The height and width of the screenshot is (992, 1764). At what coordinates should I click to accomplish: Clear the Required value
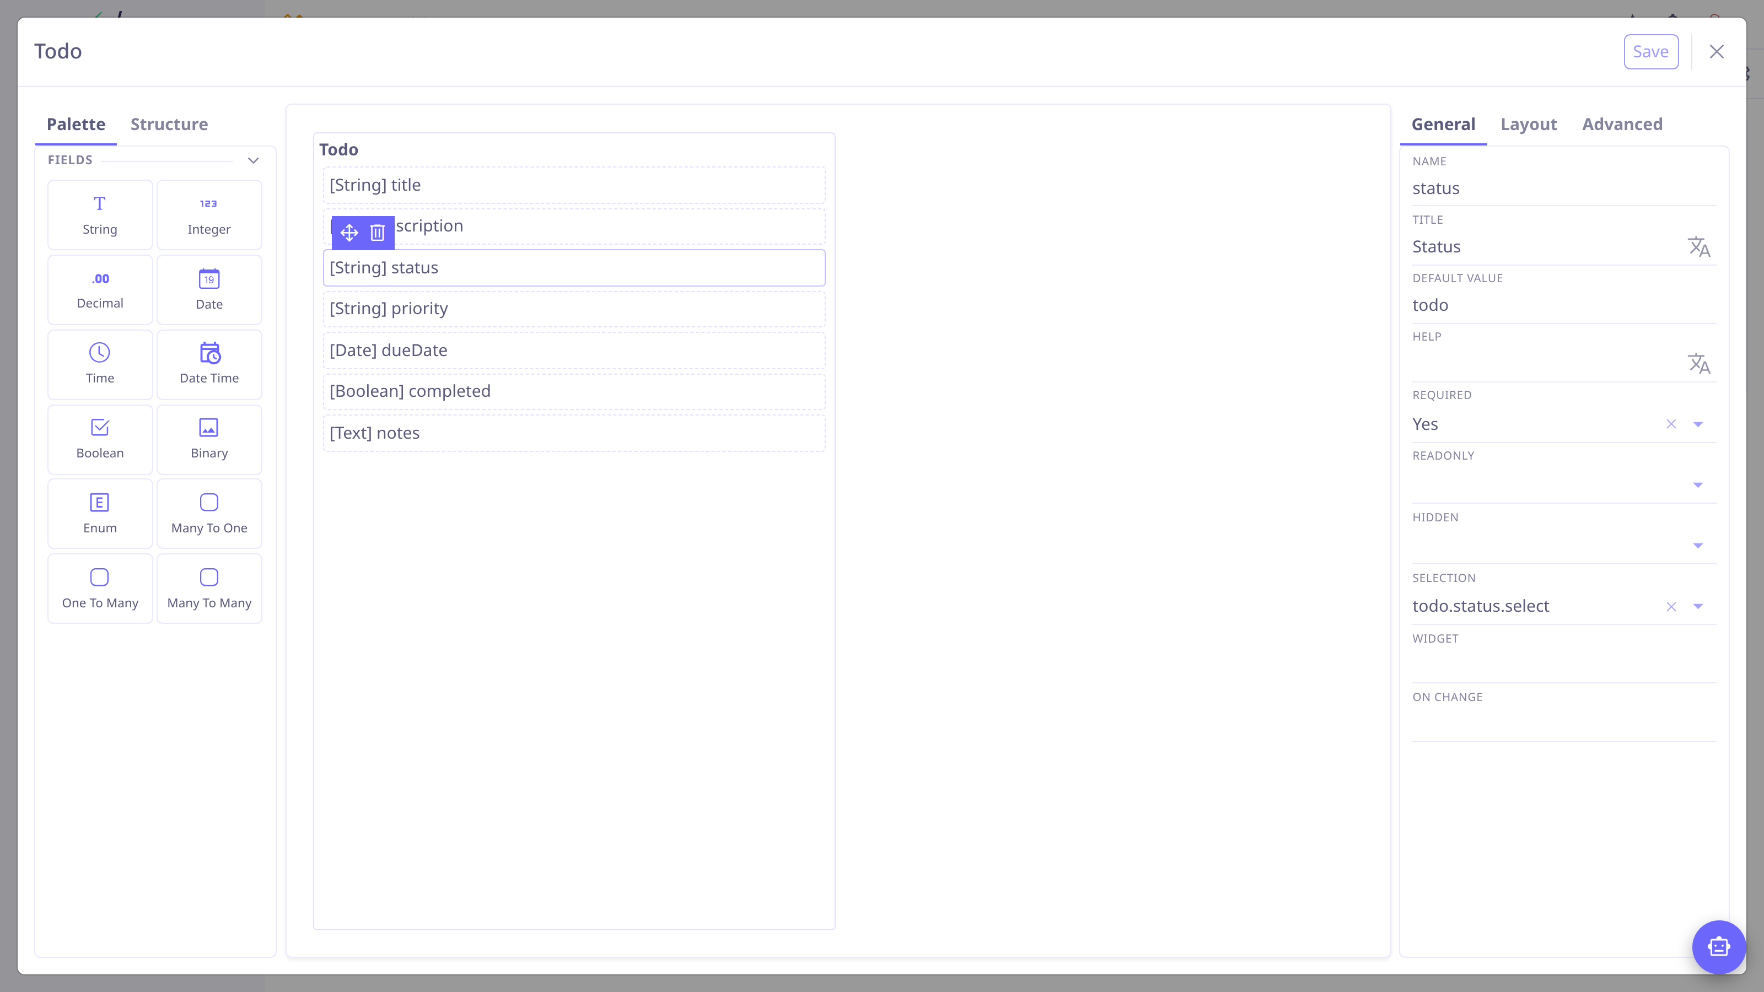[x=1671, y=424]
